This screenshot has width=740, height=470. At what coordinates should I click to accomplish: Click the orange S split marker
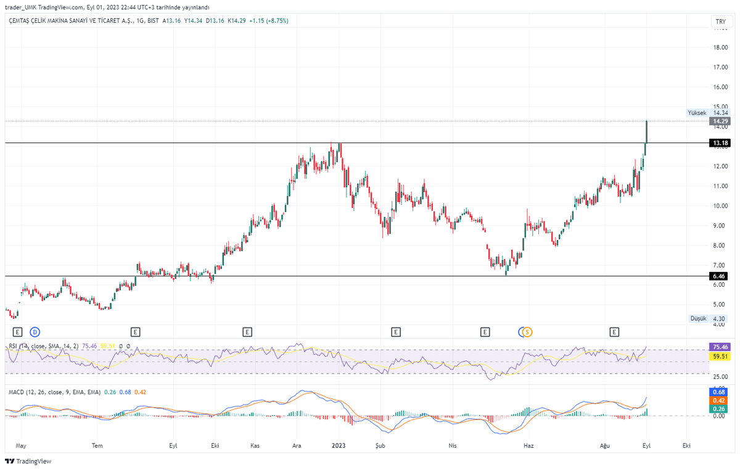point(527,332)
